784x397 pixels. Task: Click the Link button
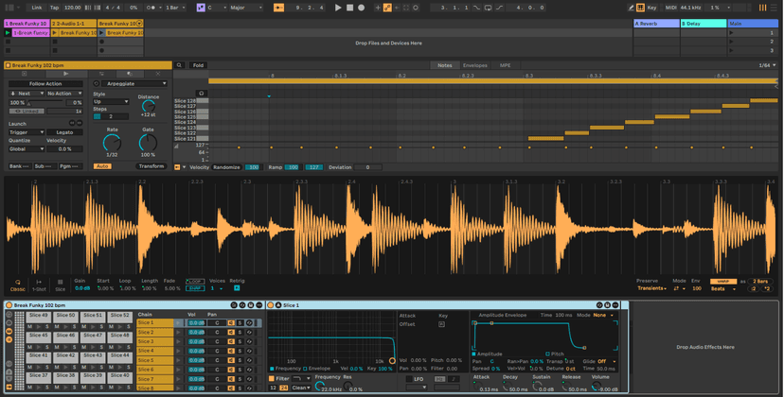pyautogui.click(x=37, y=8)
